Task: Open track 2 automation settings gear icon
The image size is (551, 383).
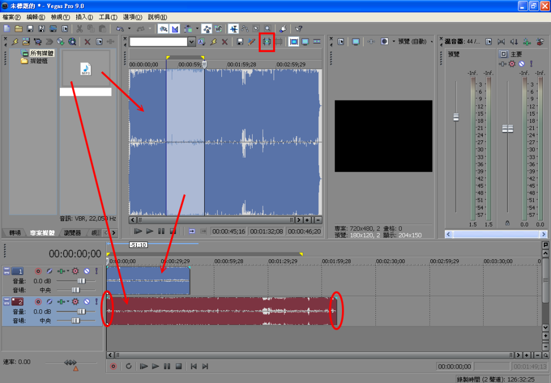Action: (x=75, y=302)
